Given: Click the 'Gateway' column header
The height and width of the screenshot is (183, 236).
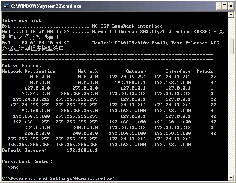Looking at the screenshot, I should (x=136, y=71).
